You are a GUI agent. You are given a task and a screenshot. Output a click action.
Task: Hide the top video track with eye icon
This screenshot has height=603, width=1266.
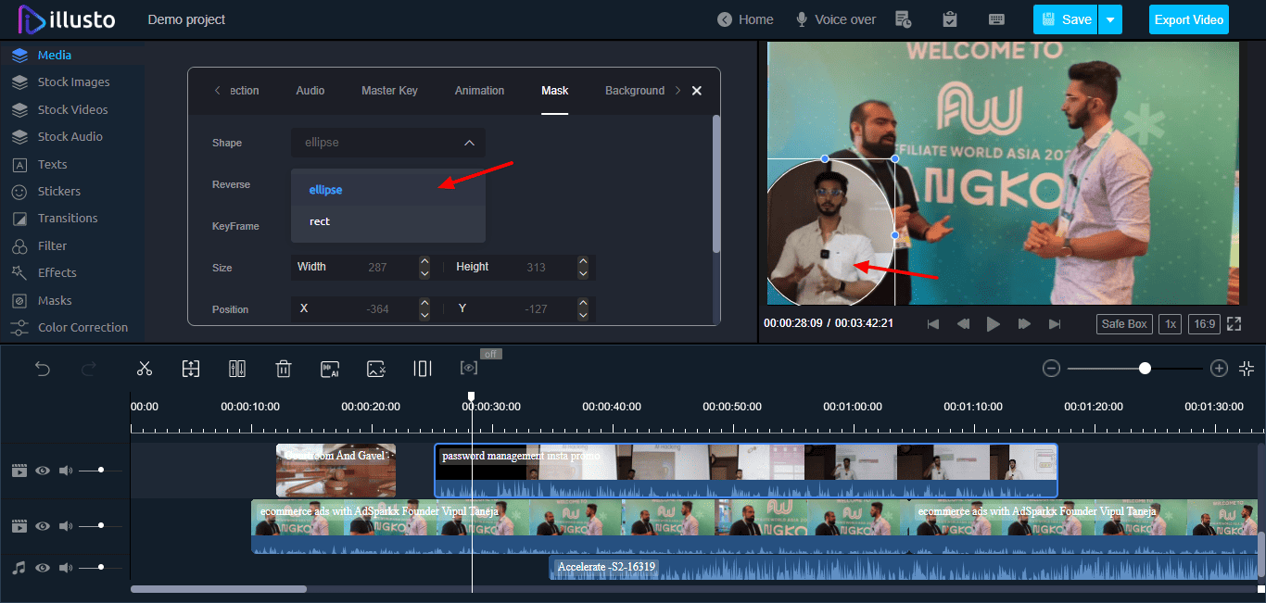(x=43, y=471)
